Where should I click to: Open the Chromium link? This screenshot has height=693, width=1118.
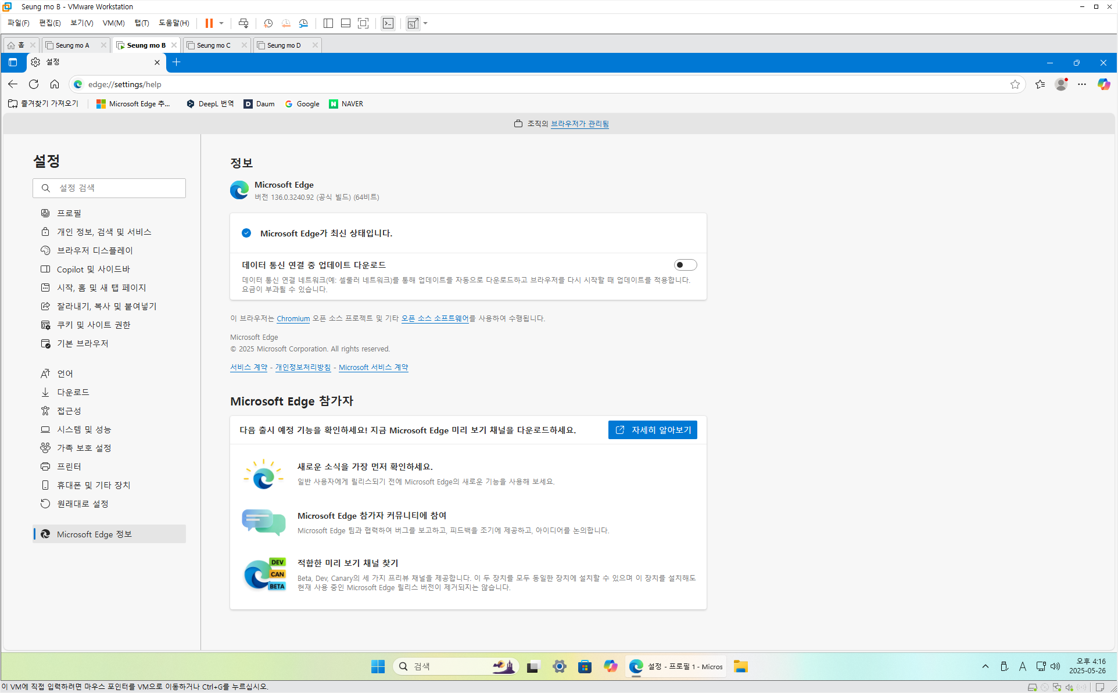point(293,318)
